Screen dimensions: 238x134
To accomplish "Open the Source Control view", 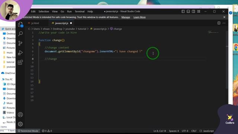I will click(x=20, y=43).
